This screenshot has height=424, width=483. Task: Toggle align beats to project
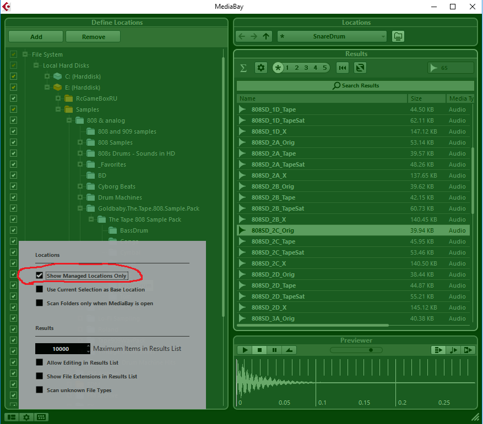coord(453,350)
